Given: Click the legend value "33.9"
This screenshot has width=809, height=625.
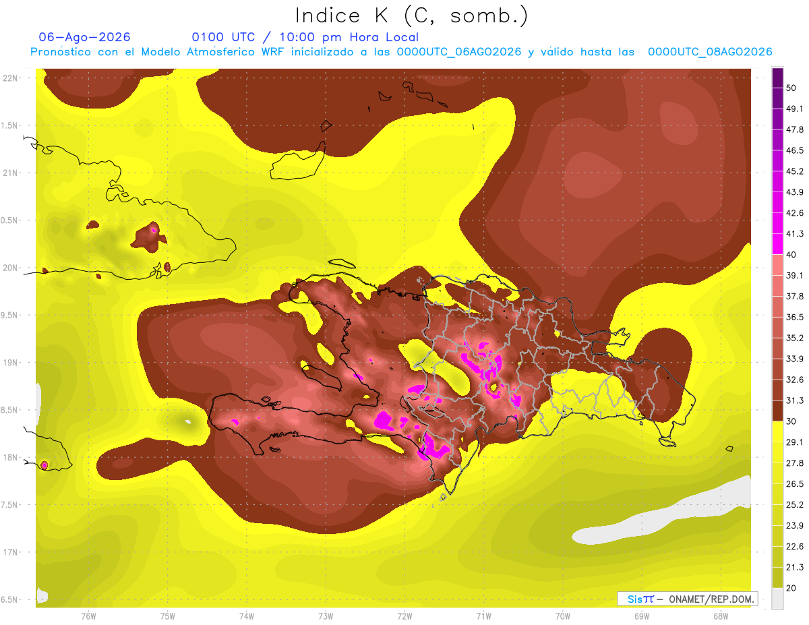Looking at the screenshot, I should pyautogui.click(x=796, y=359).
